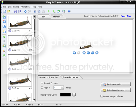Click the Paste clipboard icon
136x107 pixels.
[43, 11]
